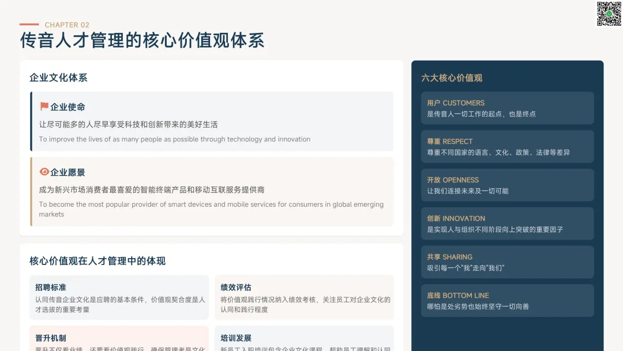Click the QR code in the corner
This screenshot has height=351, width=623.
(x=609, y=14)
